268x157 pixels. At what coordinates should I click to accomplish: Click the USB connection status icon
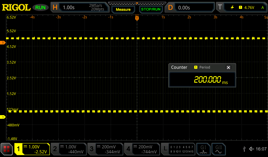(244, 149)
